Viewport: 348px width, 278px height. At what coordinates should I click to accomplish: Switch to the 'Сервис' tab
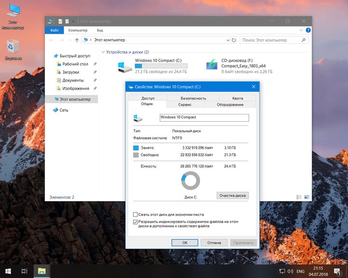click(185, 104)
